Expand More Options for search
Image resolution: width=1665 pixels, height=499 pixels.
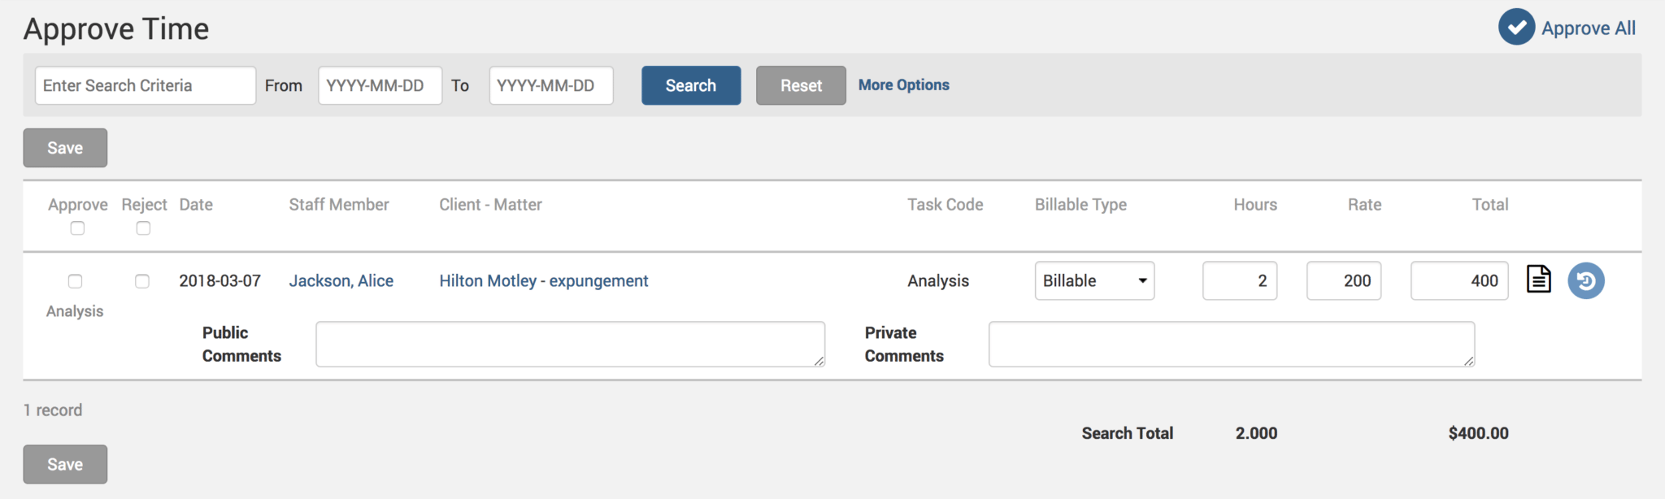(903, 85)
